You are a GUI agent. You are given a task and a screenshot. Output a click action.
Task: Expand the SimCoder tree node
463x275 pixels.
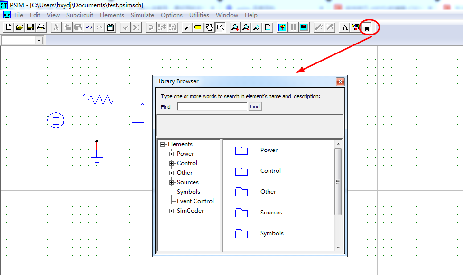point(171,211)
